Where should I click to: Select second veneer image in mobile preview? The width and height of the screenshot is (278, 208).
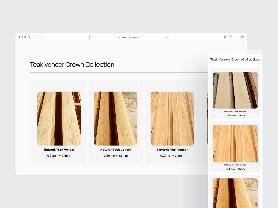click(235, 143)
